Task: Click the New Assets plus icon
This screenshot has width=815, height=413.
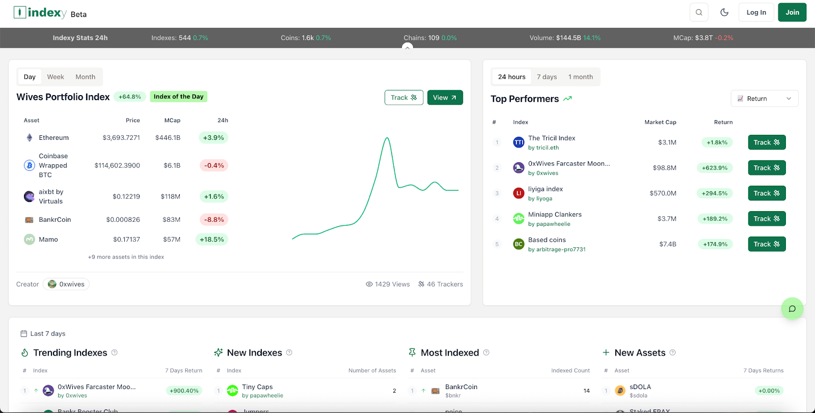Action: coord(606,352)
